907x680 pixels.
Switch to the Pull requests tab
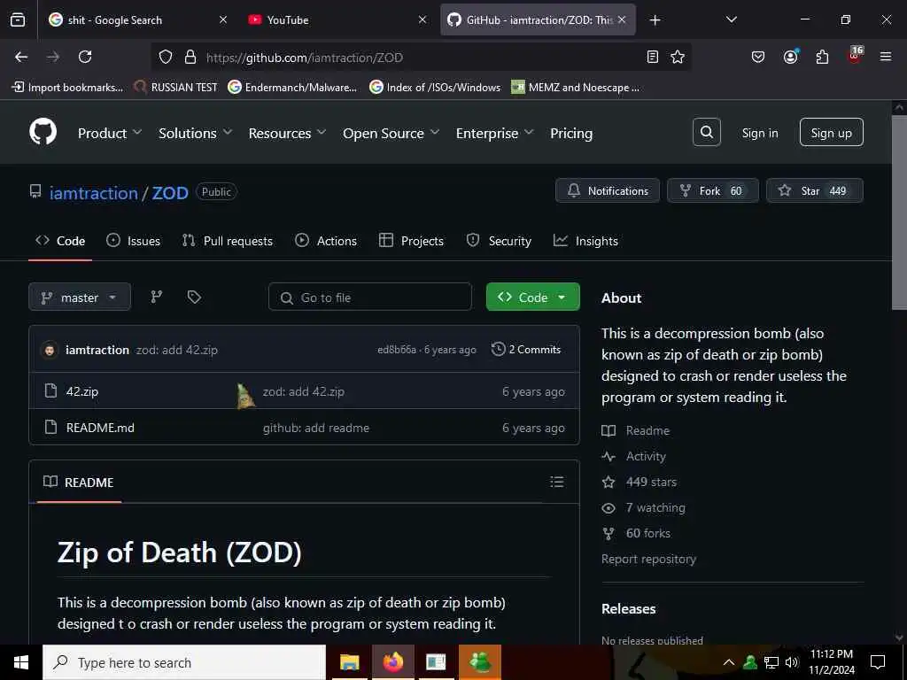pos(228,241)
